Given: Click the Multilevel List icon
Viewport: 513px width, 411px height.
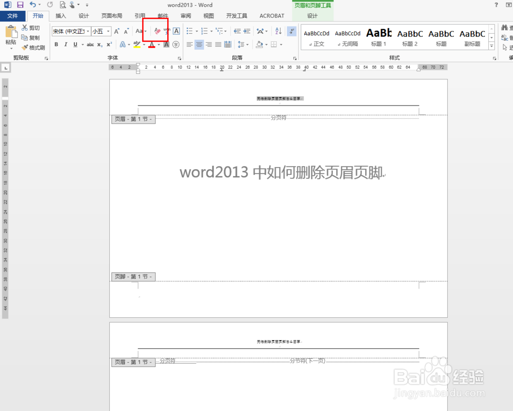Looking at the screenshot, I should pyautogui.click(x=219, y=31).
